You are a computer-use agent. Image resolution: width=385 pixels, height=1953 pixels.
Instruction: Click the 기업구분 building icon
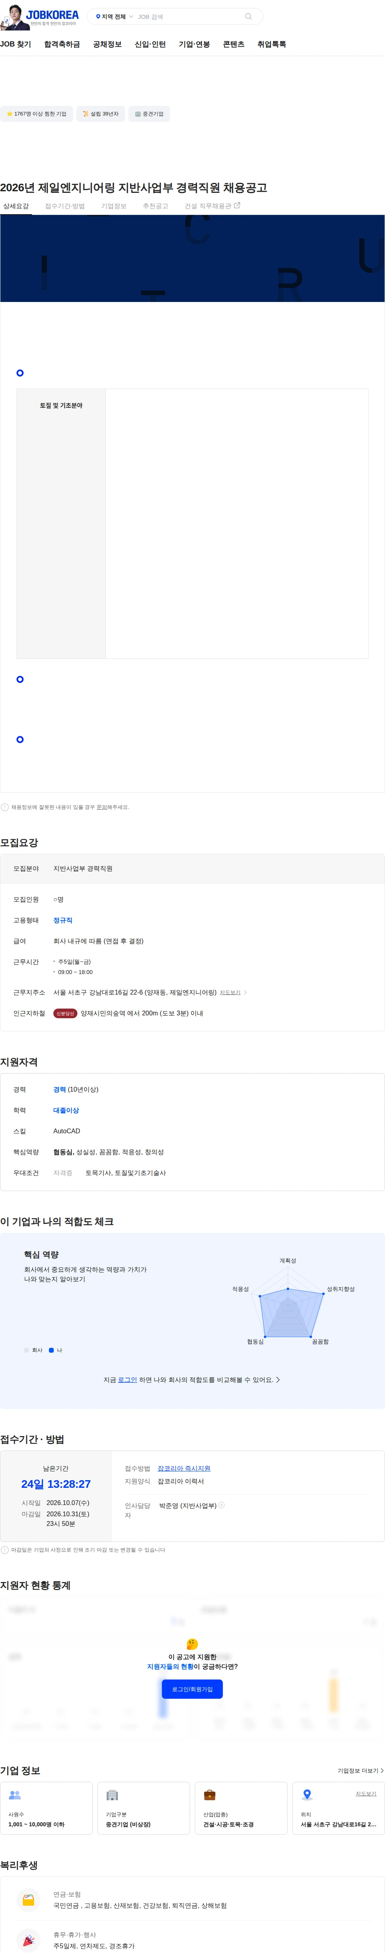coord(112,1795)
